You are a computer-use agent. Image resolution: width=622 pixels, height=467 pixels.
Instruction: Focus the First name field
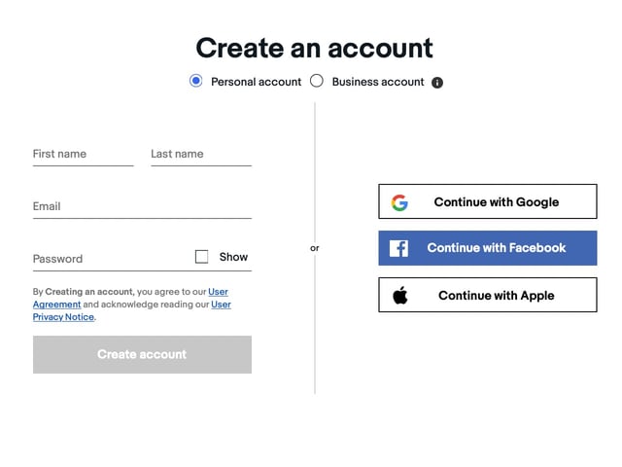pyautogui.click(x=83, y=155)
